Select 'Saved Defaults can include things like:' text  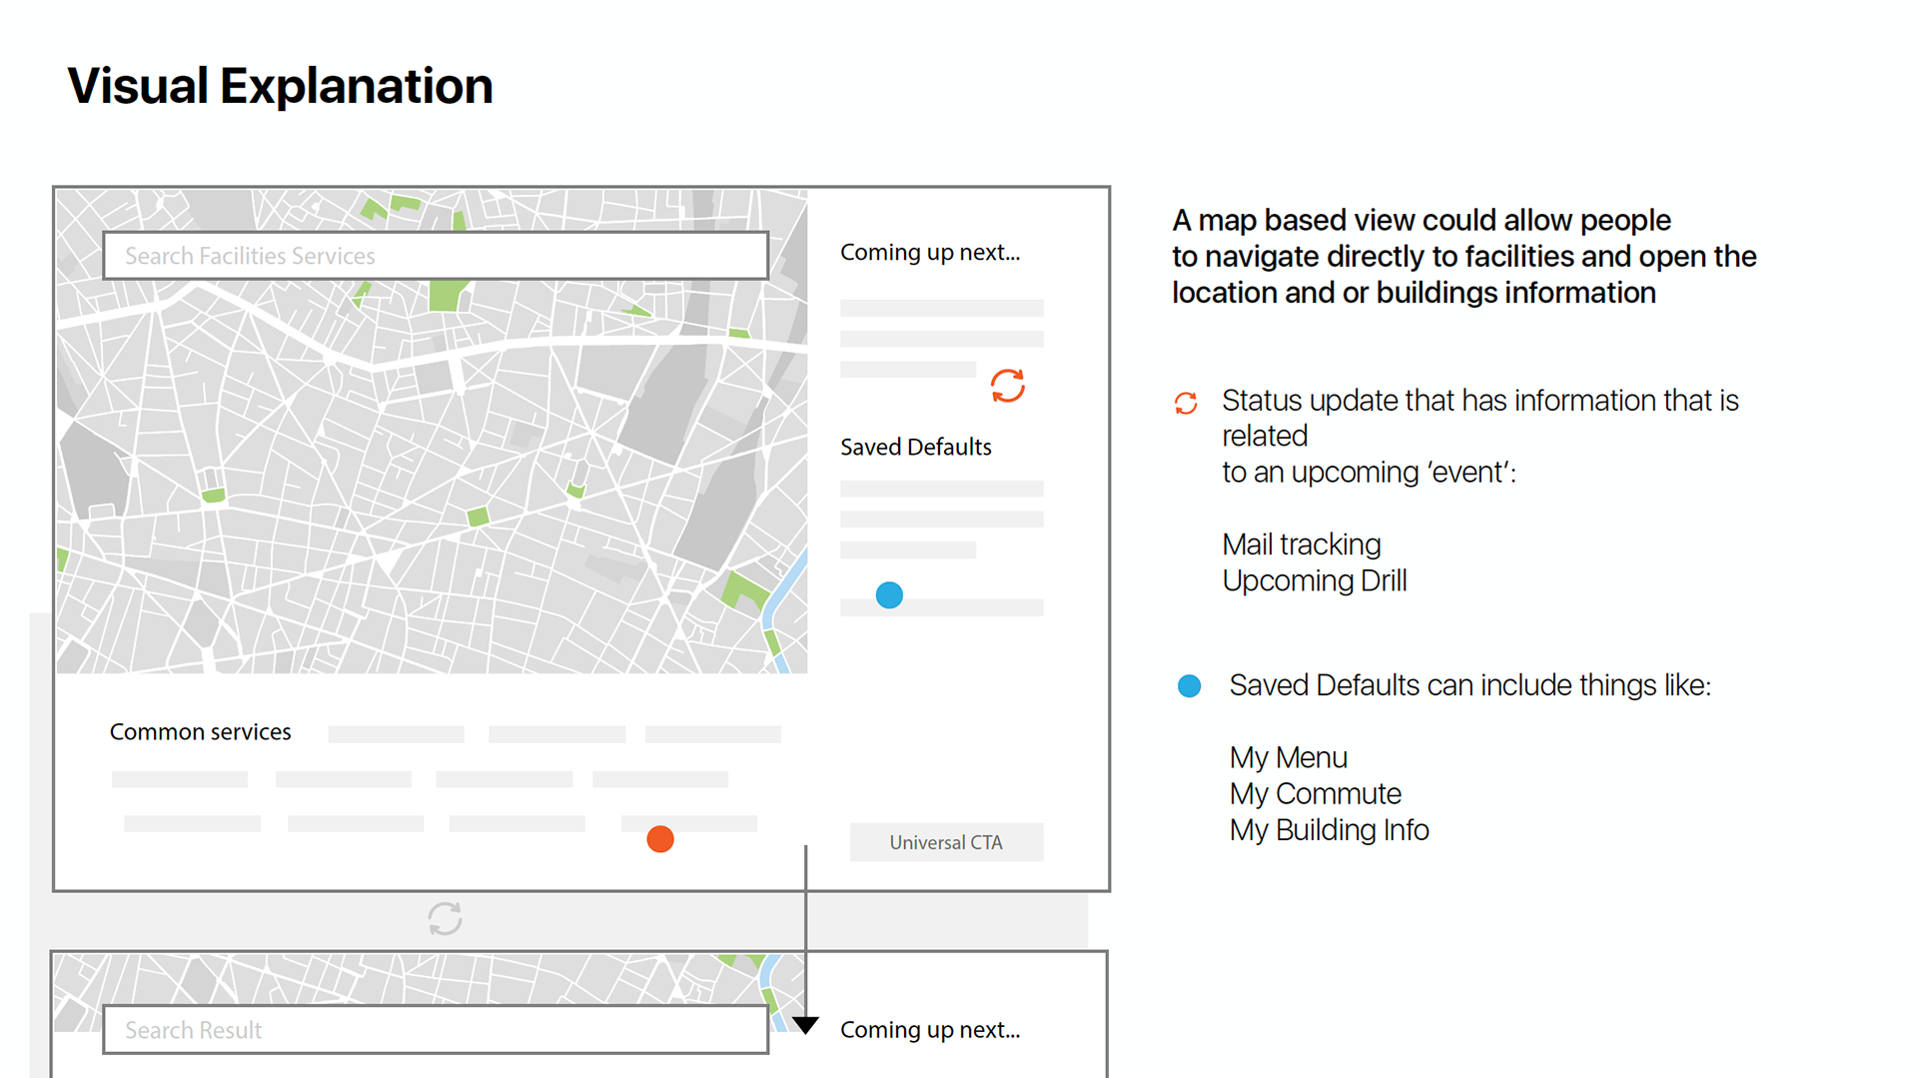click(x=1470, y=685)
